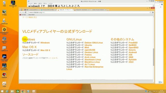
Task: Open the Android download link
Action: [x=133, y=52]
